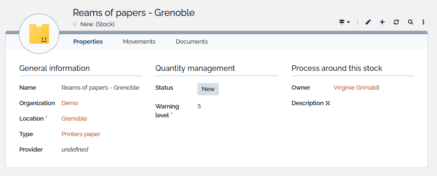Select the Properties tab
Screen dimensions: 437x176
tap(88, 42)
